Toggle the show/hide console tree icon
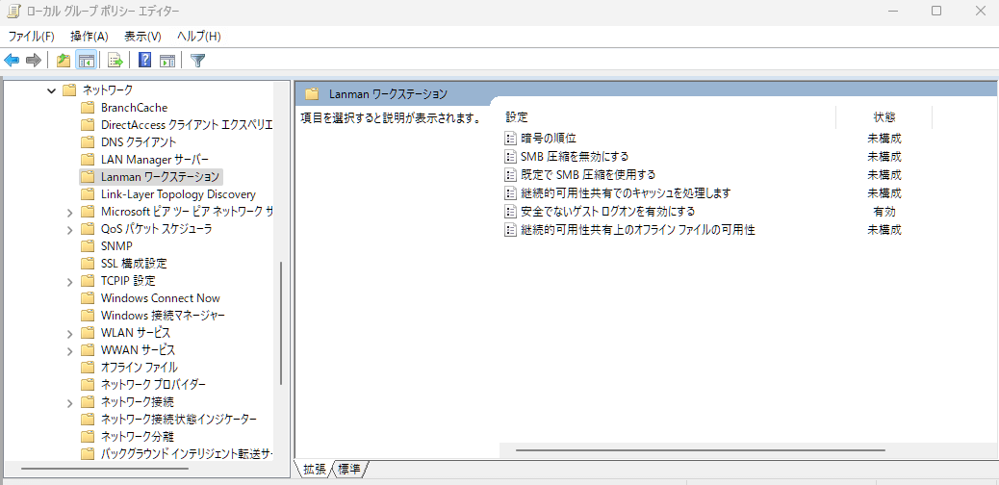Image resolution: width=999 pixels, height=485 pixels. (x=87, y=61)
